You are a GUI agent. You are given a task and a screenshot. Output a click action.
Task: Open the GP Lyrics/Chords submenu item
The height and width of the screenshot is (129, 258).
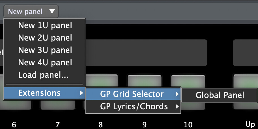[x=134, y=106]
